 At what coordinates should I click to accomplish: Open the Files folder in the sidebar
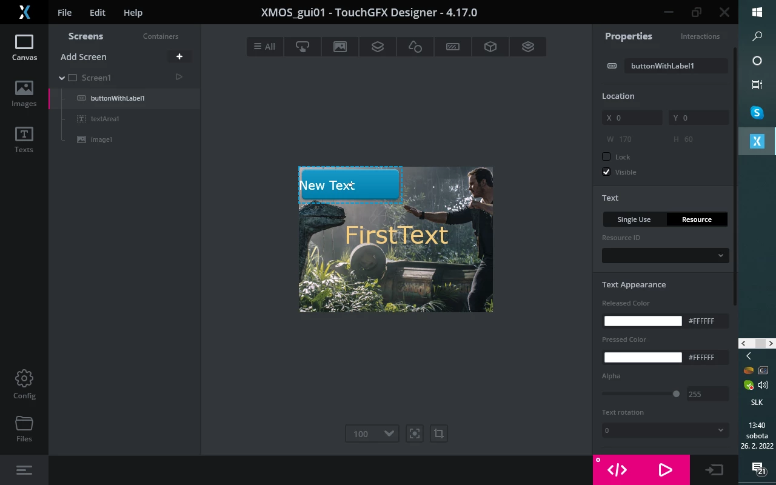(24, 429)
